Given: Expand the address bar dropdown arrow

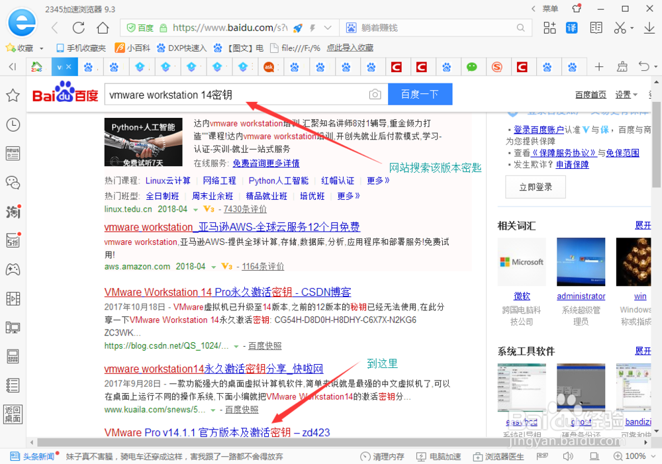Looking at the screenshot, I should (327, 28).
